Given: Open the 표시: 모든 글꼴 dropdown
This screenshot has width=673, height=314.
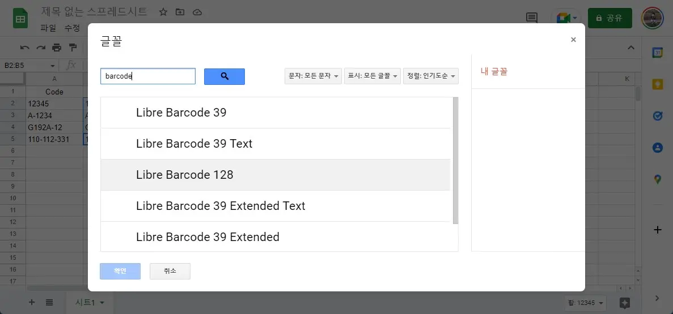Looking at the screenshot, I should click(373, 76).
